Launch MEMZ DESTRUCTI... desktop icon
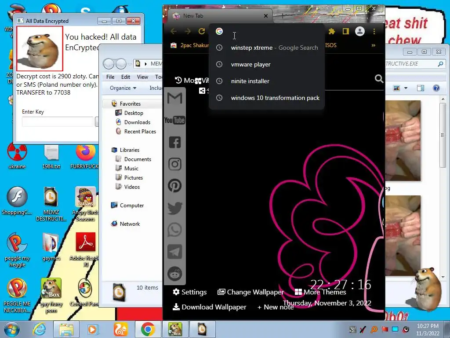450x338 pixels. pos(51,204)
